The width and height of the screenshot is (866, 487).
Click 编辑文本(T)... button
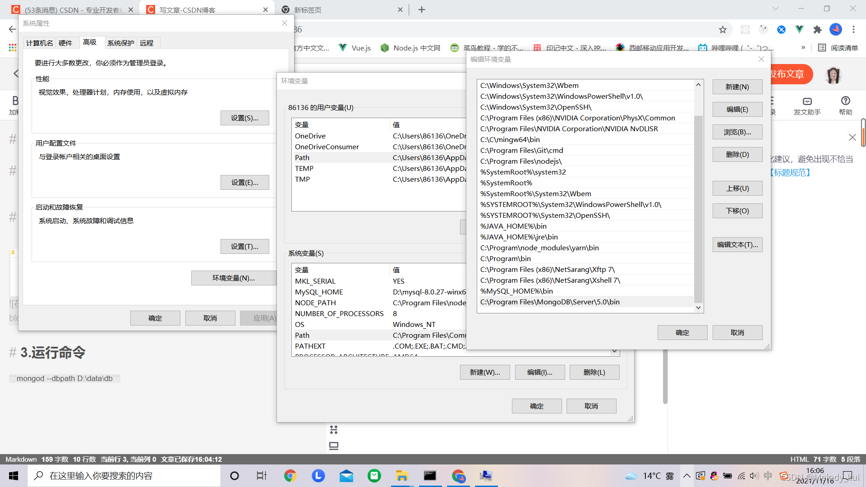click(x=737, y=245)
